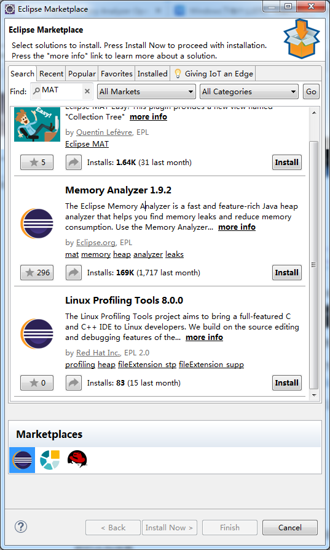The width and height of the screenshot is (330, 550).
Task: Click the Linux Profiling Tools Eclipse logo
Action: (x=37, y=334)
